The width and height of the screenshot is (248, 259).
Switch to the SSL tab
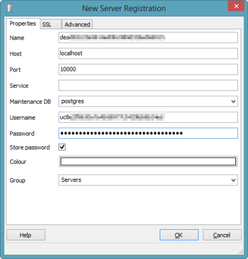51,24
